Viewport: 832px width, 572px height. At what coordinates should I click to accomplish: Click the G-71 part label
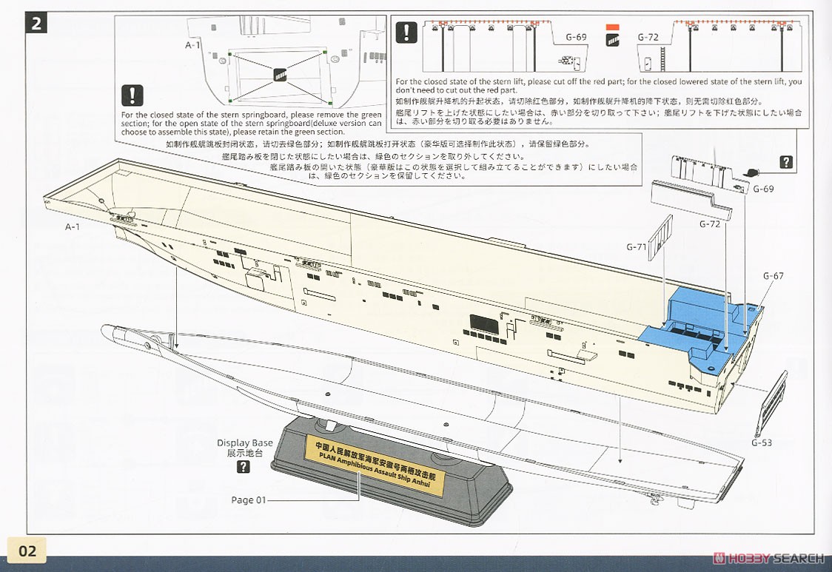(636, 246)
